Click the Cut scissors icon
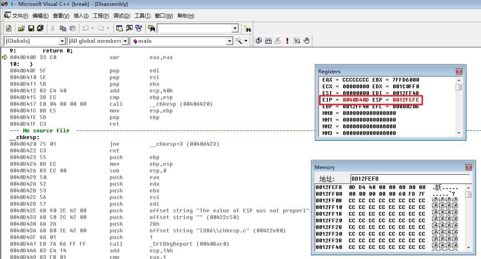The image size is (481, 259). point(53,29)
